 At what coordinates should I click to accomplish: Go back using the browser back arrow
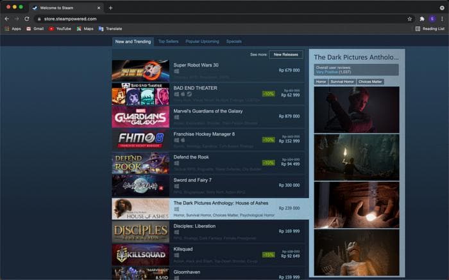(7, 19)
